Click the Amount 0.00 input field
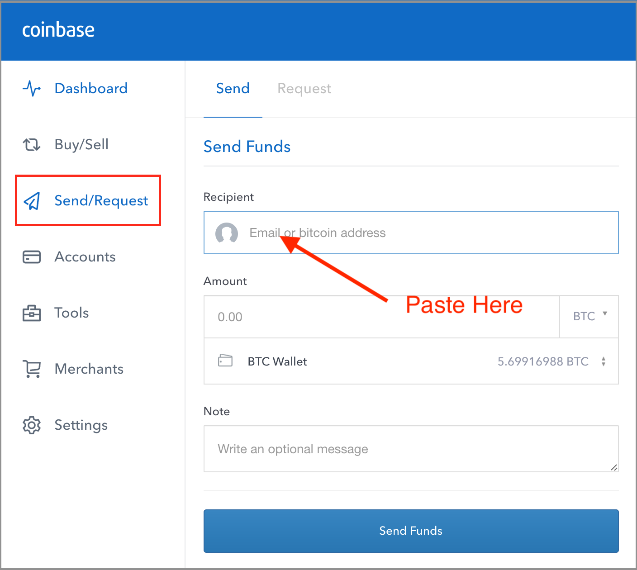Screen dimensions: 637x570 [382, 317]
